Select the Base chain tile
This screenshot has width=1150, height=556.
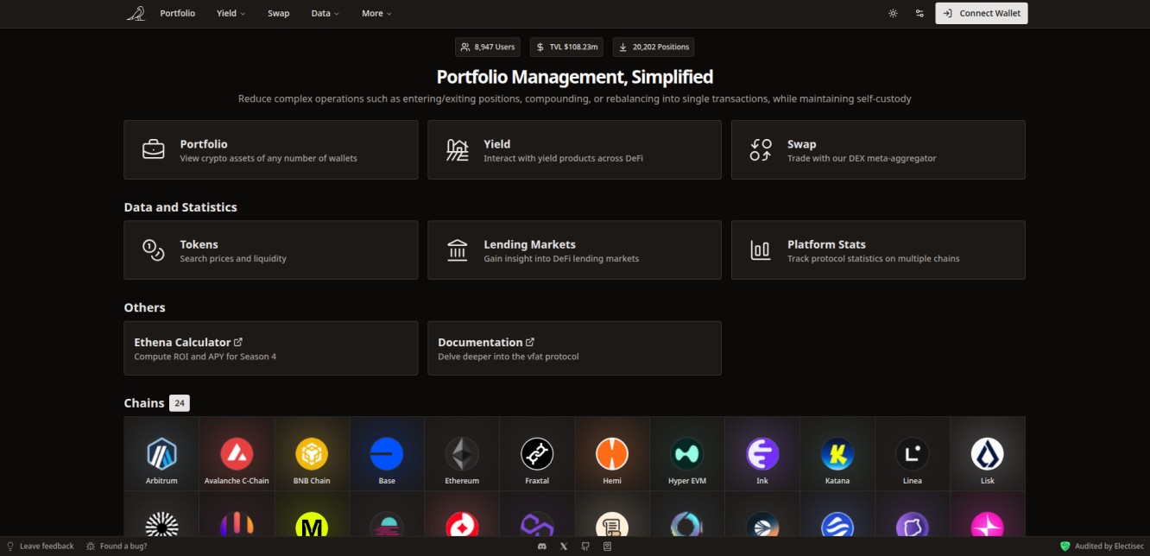[387, 454]
